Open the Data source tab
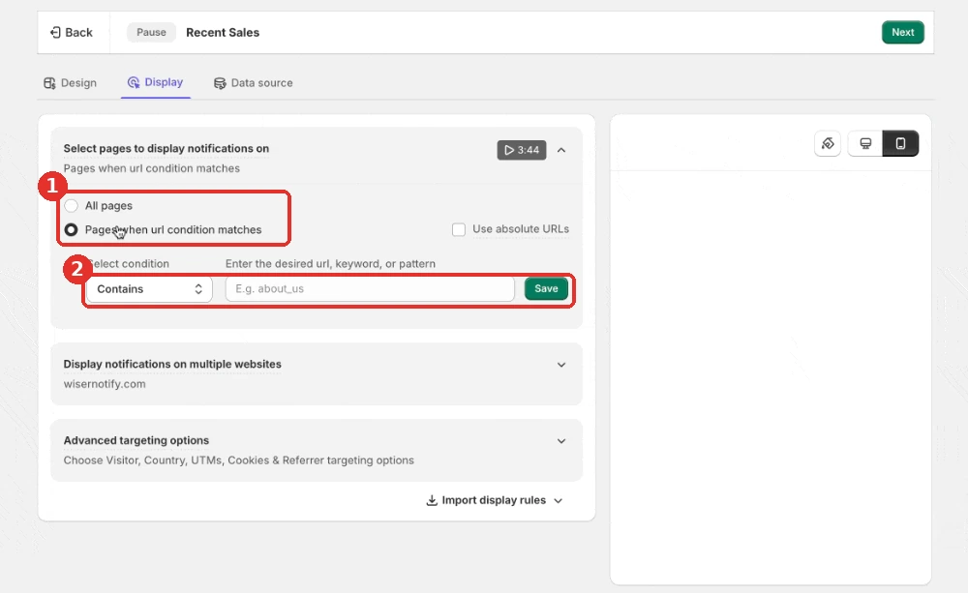The image size is (968, 593). (253, 82)
